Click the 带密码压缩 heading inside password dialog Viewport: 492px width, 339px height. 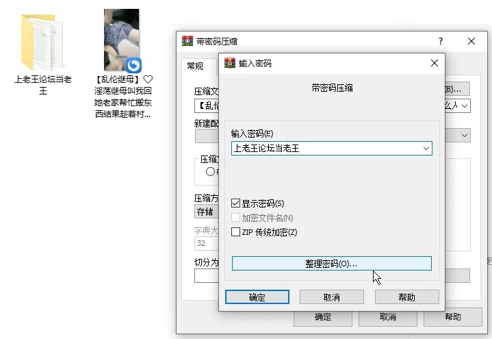point(332,88)
